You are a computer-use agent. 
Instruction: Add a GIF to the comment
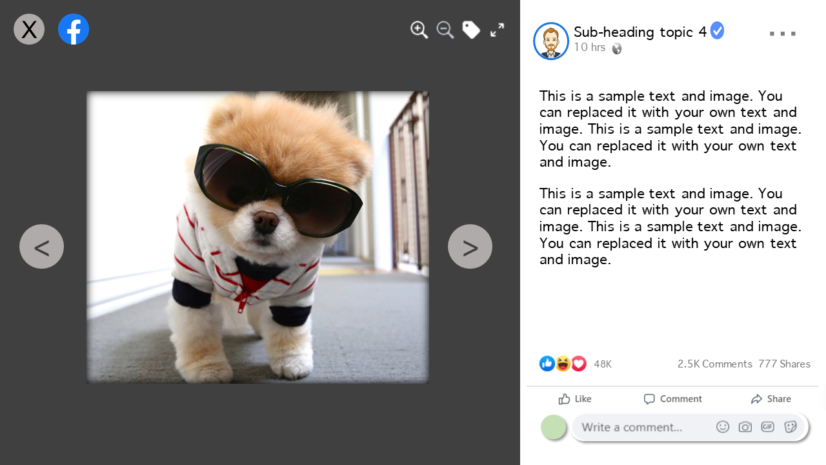767,427
